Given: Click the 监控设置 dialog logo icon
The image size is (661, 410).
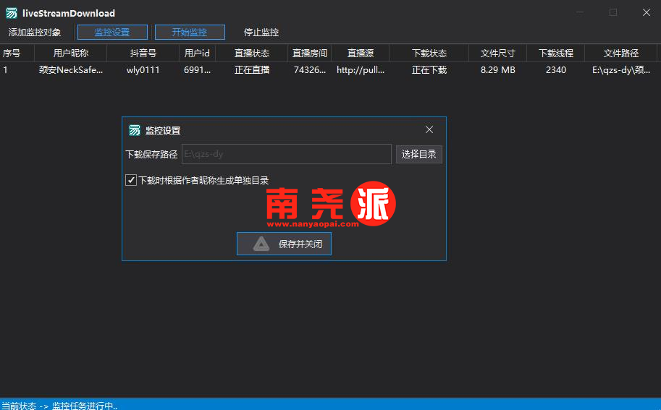Looking at the screenshot, I should (135, 130).
